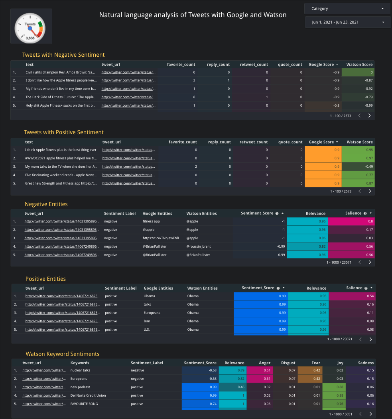Image resolution: width=392 pixels, height=419 pixels.
Task: Click orange Google Score cell for 'Great new Strength' tweet
Action: click(323, 183)
